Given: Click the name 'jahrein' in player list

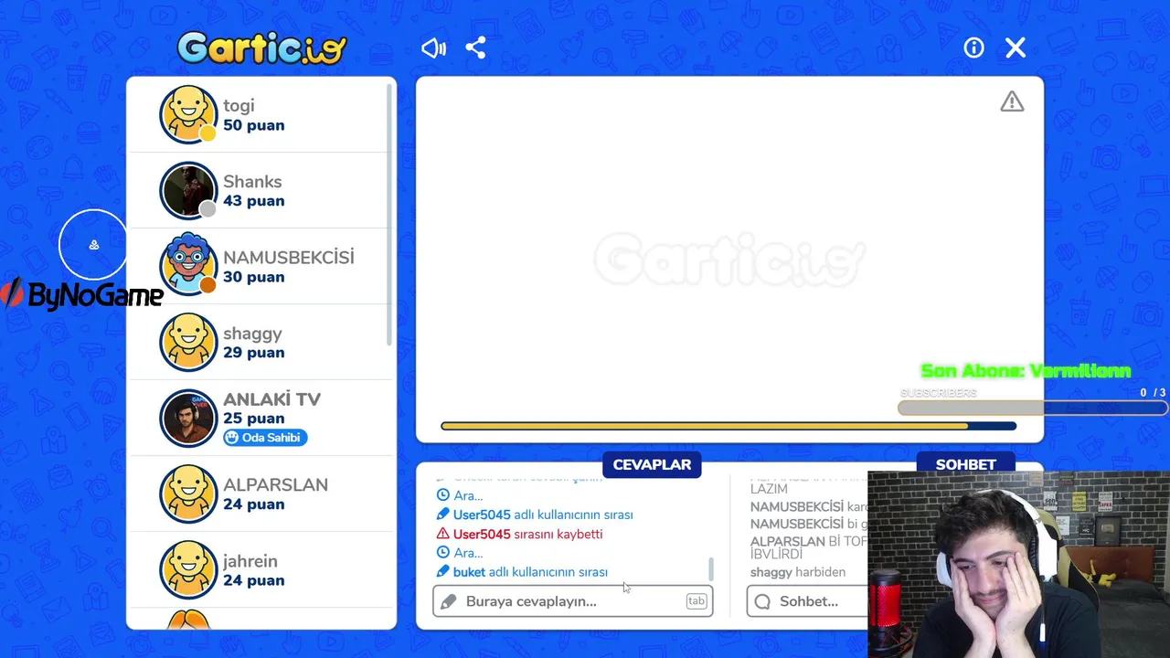Looking at the screenshot, I should [x=250, y=561].
